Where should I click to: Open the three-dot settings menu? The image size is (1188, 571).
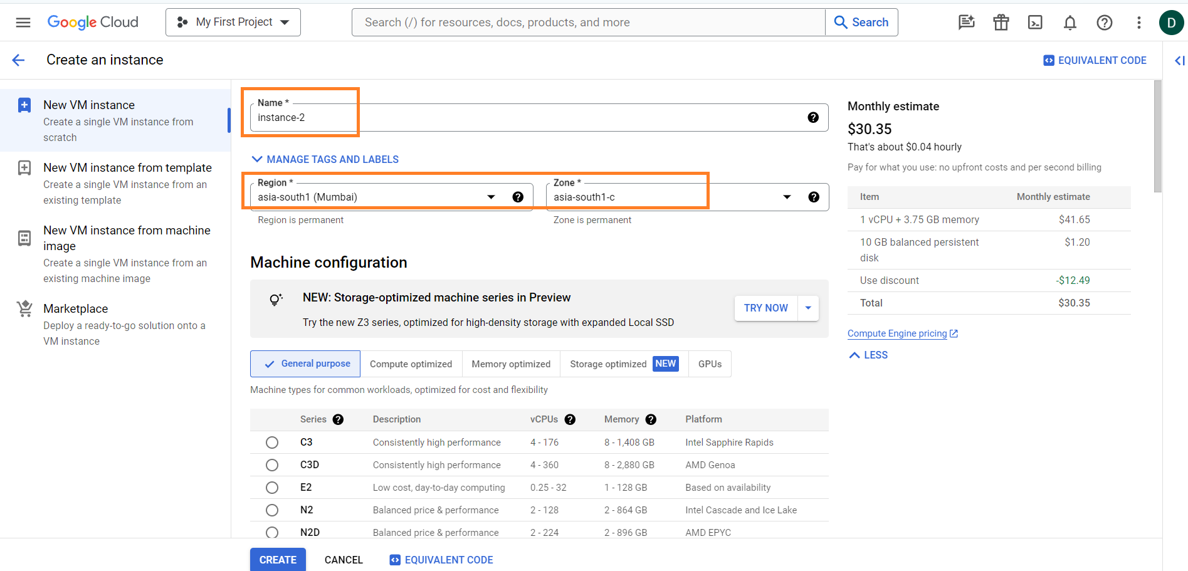[1139, 23]
